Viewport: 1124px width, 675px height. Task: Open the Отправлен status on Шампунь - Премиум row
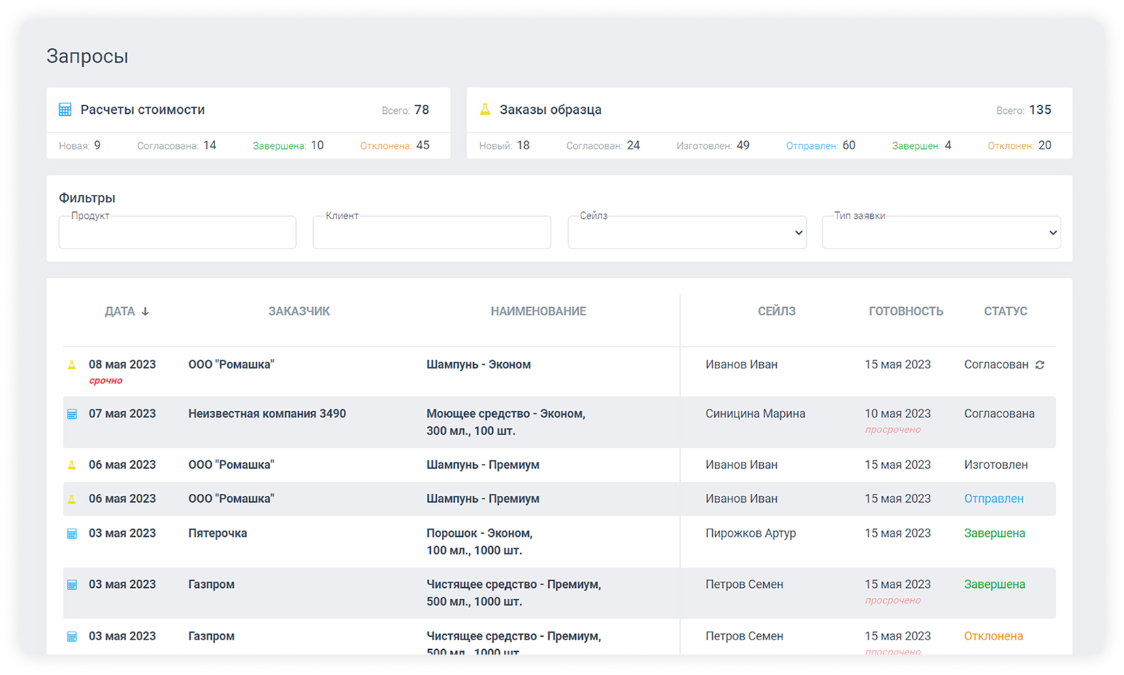[x=993, y=499]
